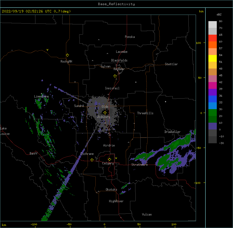The height and width of the screenshot is (228, 233).
Task: Click the Cochrane label
Action: coord(87,154)
